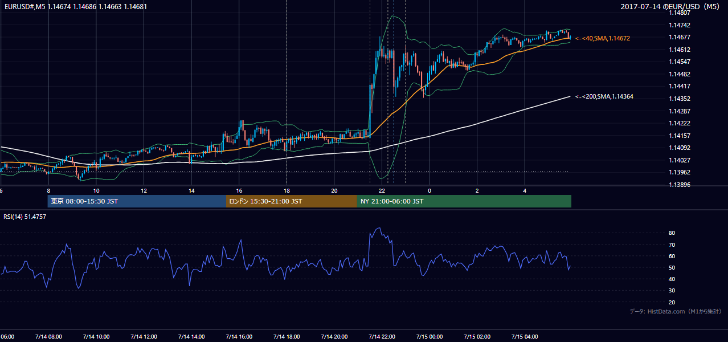
Task: Click the 7/15 04:00 bottom time label
Action: click(525, 337)
